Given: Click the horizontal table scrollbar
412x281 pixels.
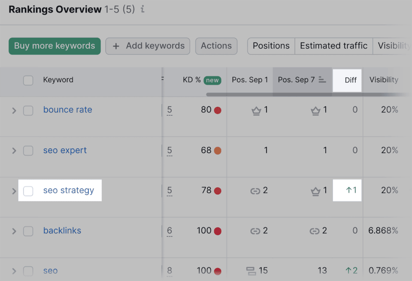Looking at the screenshot, I should pyautogui.click(x=300, y=94).
